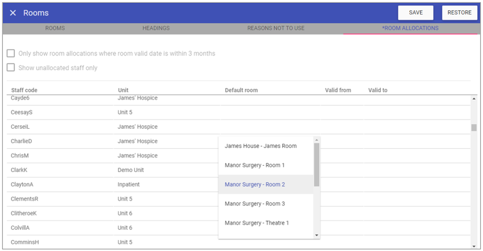The width and height of the screenshot is (483, 251).
Task: Switch to the ROOMS tab
Action: [55, 28]
